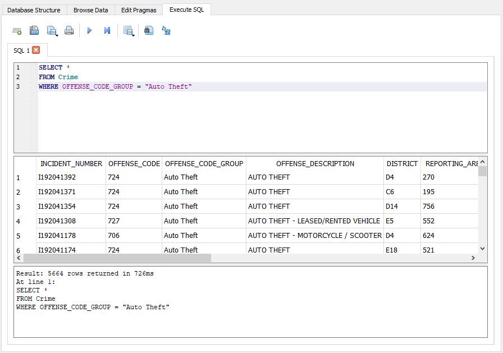This screenshot has height=353, width=503.
Task: Open Find in editor binoculars icon
Action: point(149,30)
